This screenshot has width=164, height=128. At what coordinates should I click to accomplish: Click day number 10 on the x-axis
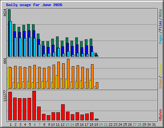click(53, 124)
